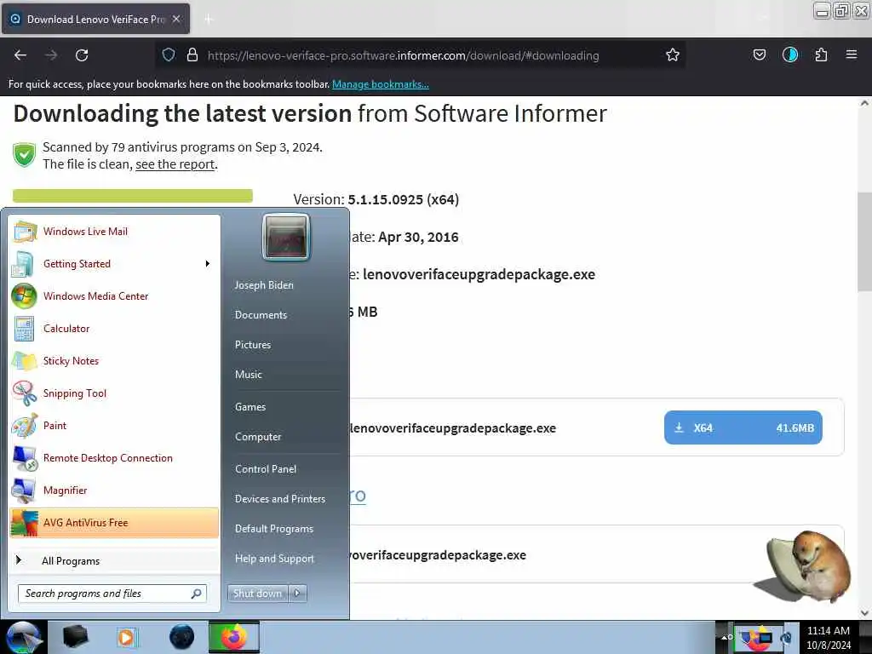The image size is (872, 654).
Task: Open the Extensions puzzle icon
Action: 821,55
